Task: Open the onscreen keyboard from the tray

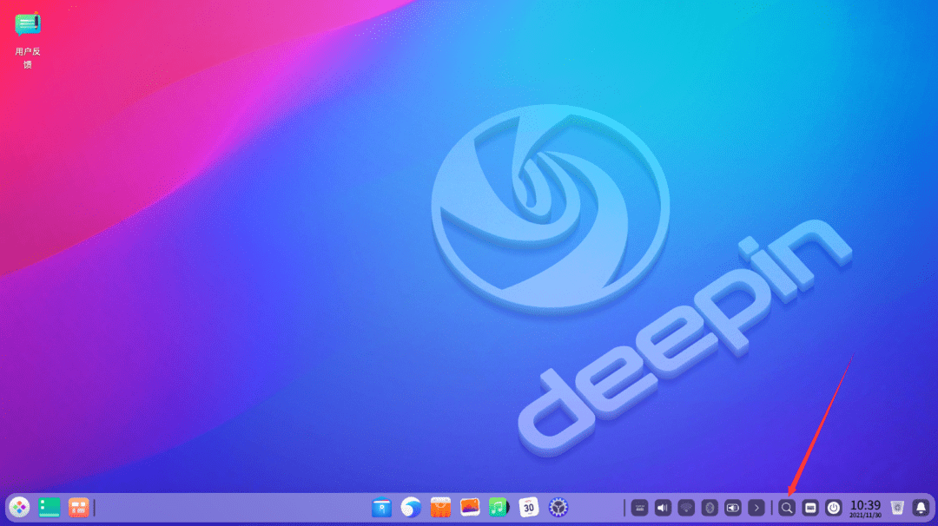Action: 640,508
